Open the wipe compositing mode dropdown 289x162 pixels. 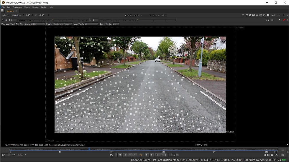(x=146, y=15)
